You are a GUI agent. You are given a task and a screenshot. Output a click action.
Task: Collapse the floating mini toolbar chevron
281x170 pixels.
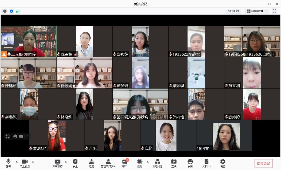click(x=27, y=136)
